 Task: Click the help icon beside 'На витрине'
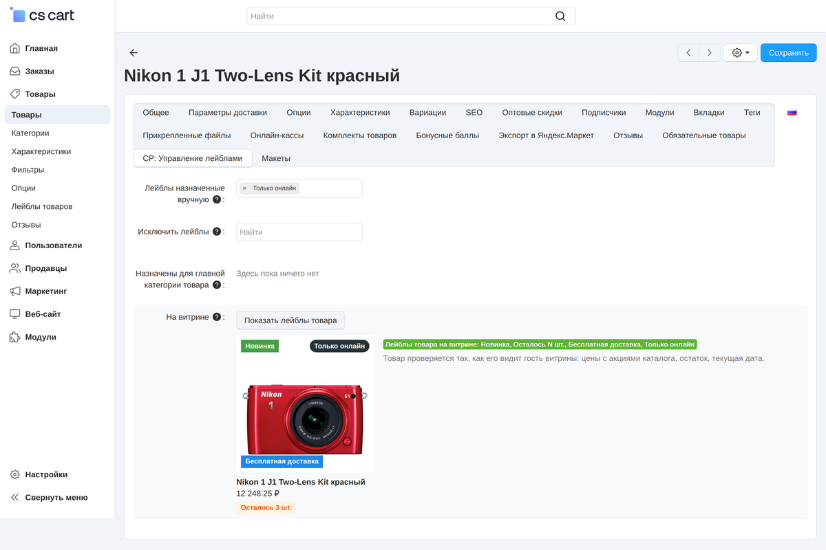[x=217, y=317]
